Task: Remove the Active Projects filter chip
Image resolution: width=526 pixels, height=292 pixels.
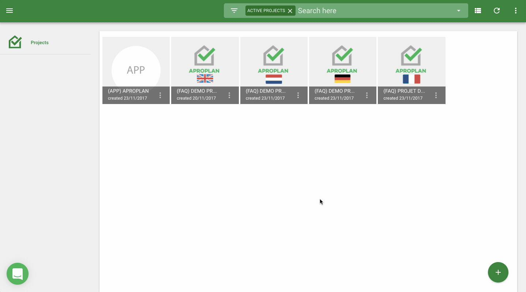Action: [x=290, y=11]
